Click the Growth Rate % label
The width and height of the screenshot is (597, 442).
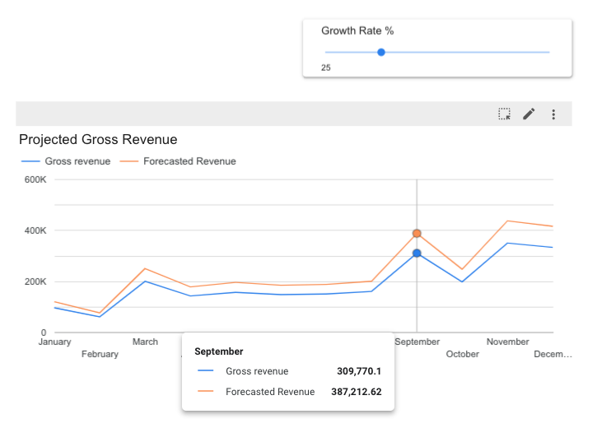[357, 30]
